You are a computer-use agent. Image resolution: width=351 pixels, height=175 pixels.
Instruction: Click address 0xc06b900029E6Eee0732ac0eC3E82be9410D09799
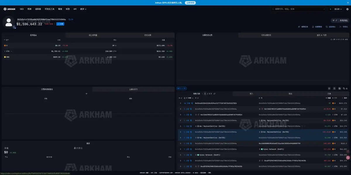280,143
